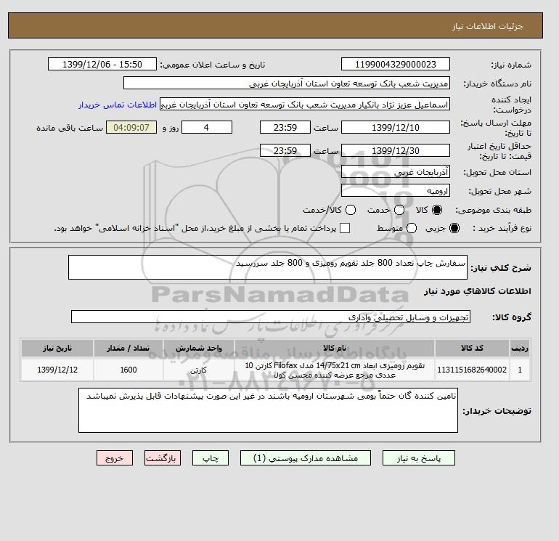Select the کالا/خدمت radio button
This screenshot has height=541, width=559.
(x=351, y=210)
